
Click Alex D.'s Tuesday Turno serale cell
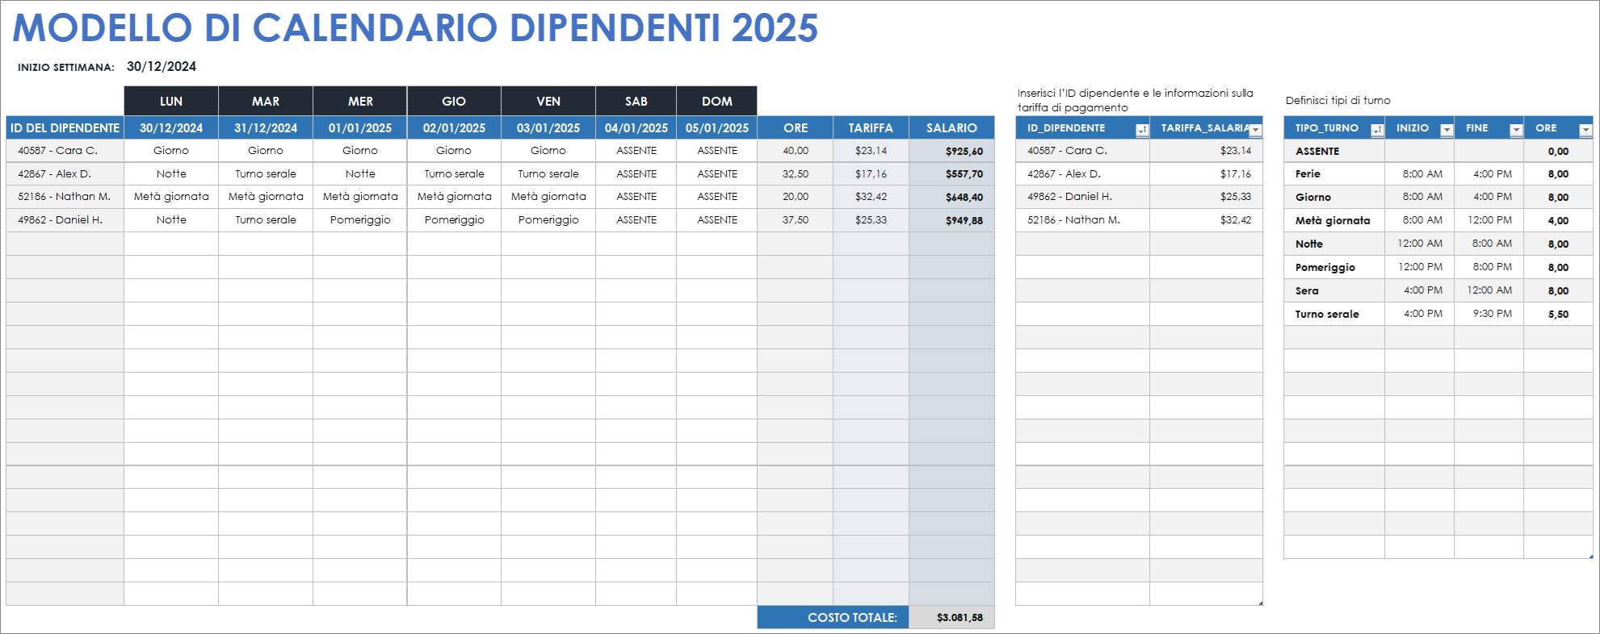coord(266,173)
